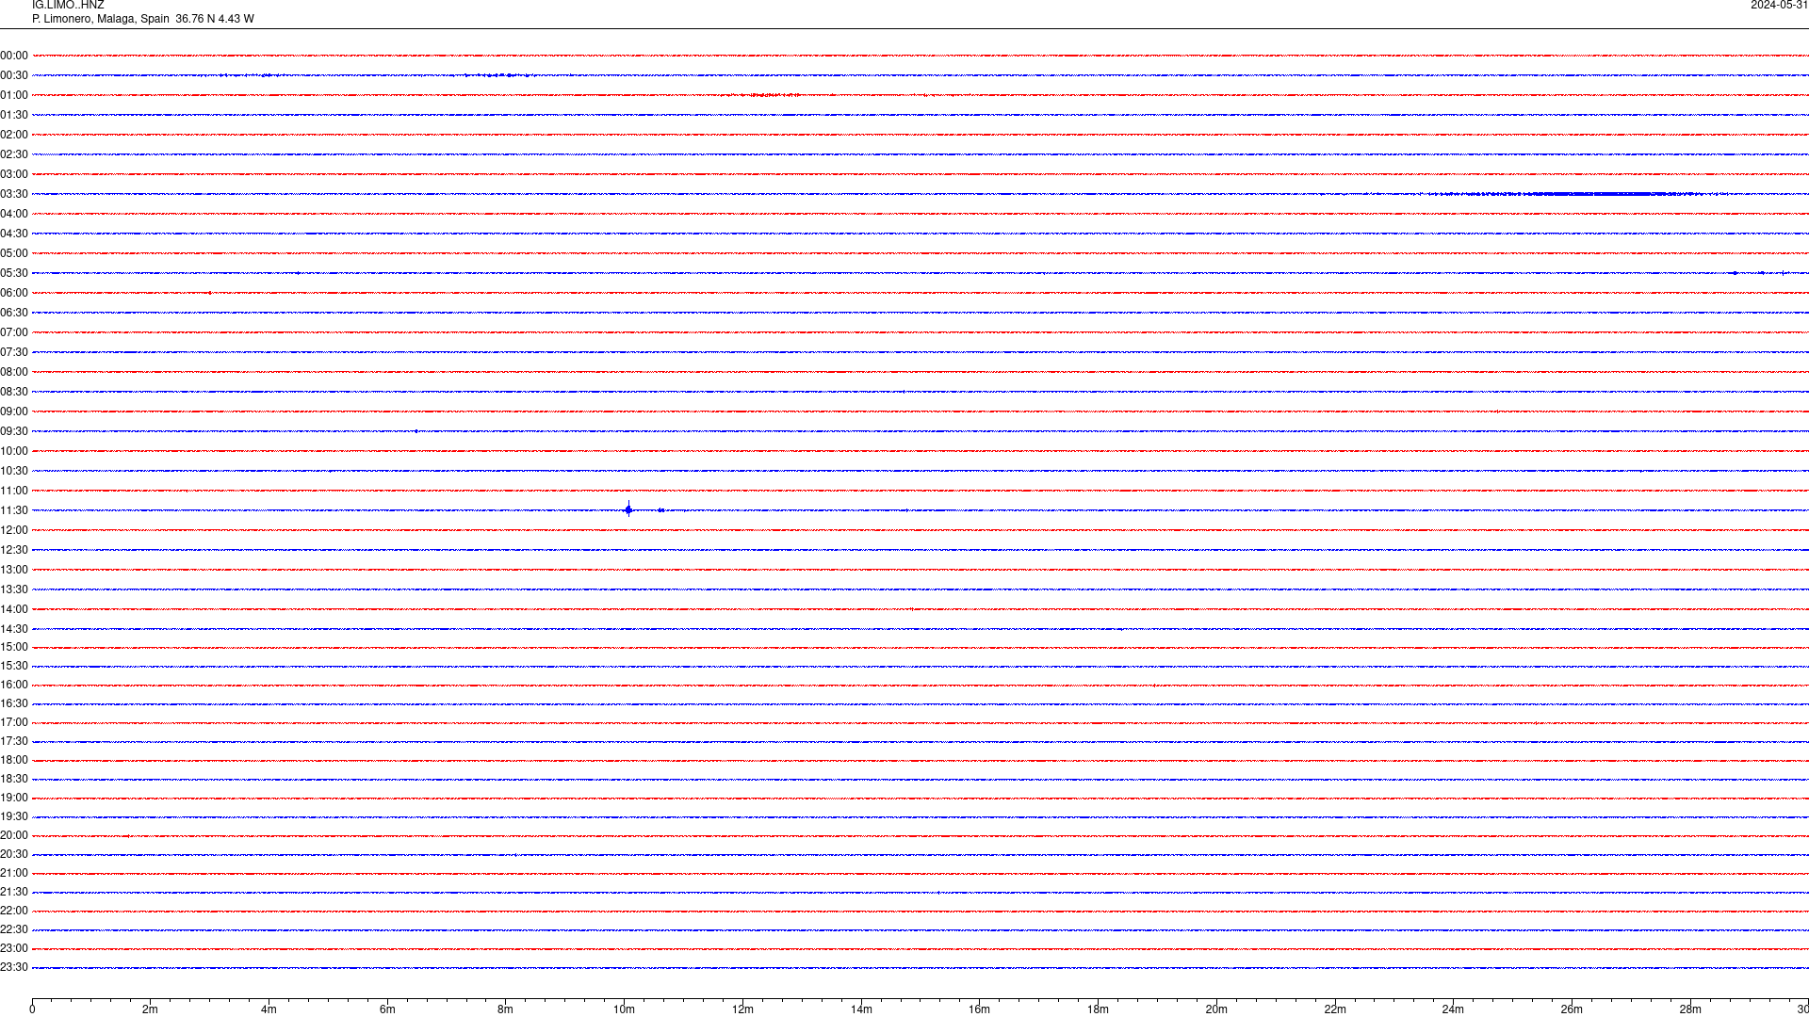Click the 22m tick label on time axis
Image resolution: width=1809 pixels, height=1017 pixels.
[x=1335, y=1009]
